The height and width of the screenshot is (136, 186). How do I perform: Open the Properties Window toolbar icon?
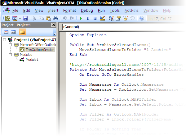(x=118, y=18)
